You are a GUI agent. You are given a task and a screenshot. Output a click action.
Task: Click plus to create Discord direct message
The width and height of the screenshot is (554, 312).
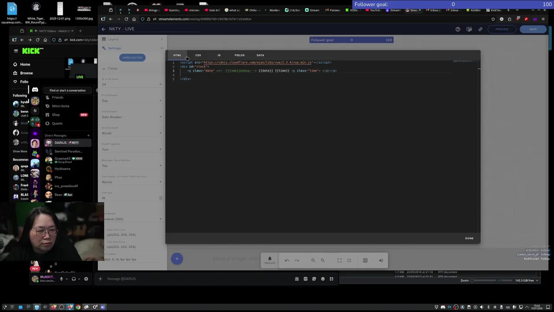point(88,136)
